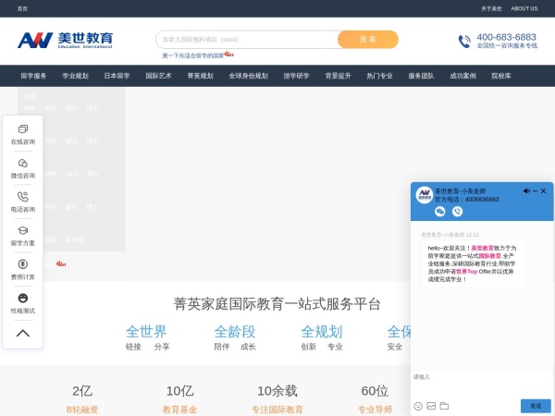The height and width of the screenshot is (416, 555).
Task: Minimize the chat window panel
Action: coord(536,191)
